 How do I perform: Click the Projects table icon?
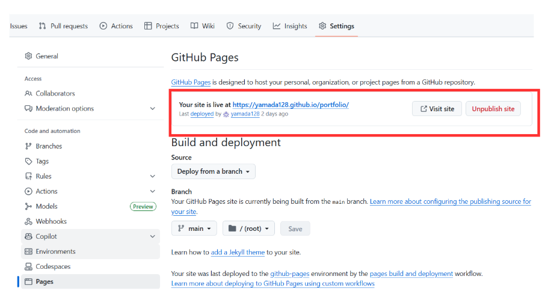point(148,26)
